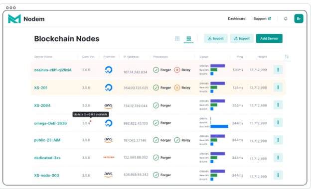Click the 552ms ping value

click(x=238, y=105)
